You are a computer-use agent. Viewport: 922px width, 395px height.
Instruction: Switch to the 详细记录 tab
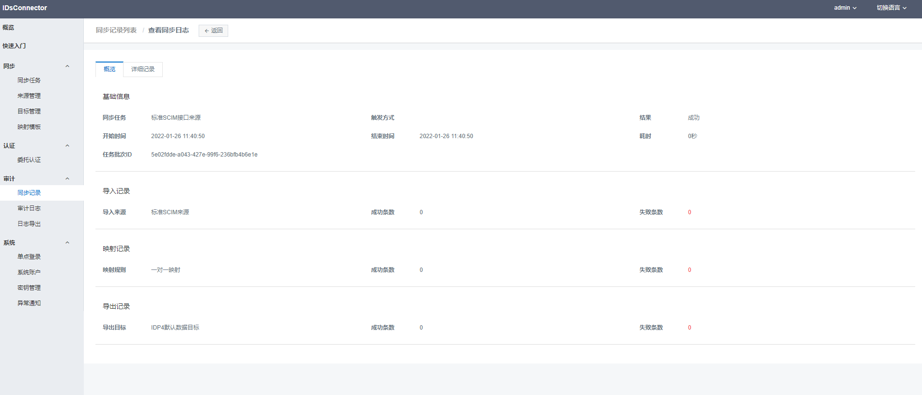point(143,69)
